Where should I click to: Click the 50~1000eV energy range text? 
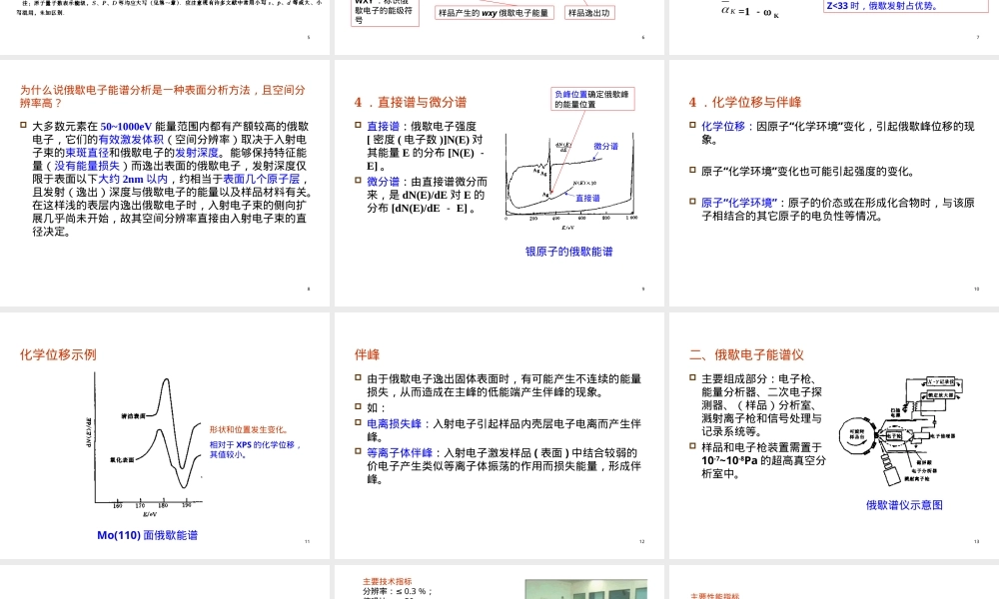click(126, 127)
